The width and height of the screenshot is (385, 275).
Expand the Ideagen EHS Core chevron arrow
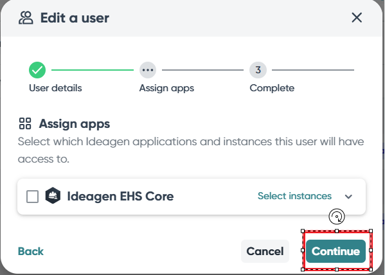click(x=348, y=197)
